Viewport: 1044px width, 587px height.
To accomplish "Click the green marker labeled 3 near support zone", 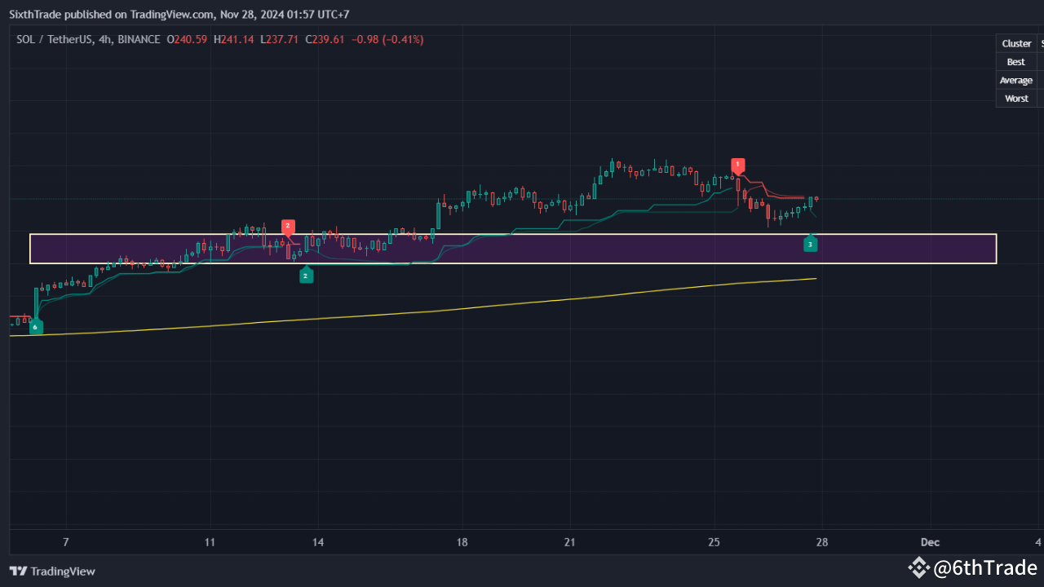I will click(x=810, y=243).
